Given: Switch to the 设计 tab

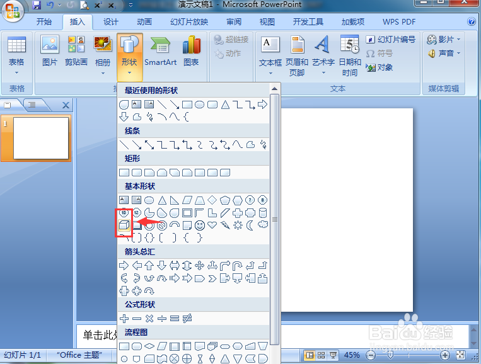Looking at the screenshot, I should [x=111, y=22].
